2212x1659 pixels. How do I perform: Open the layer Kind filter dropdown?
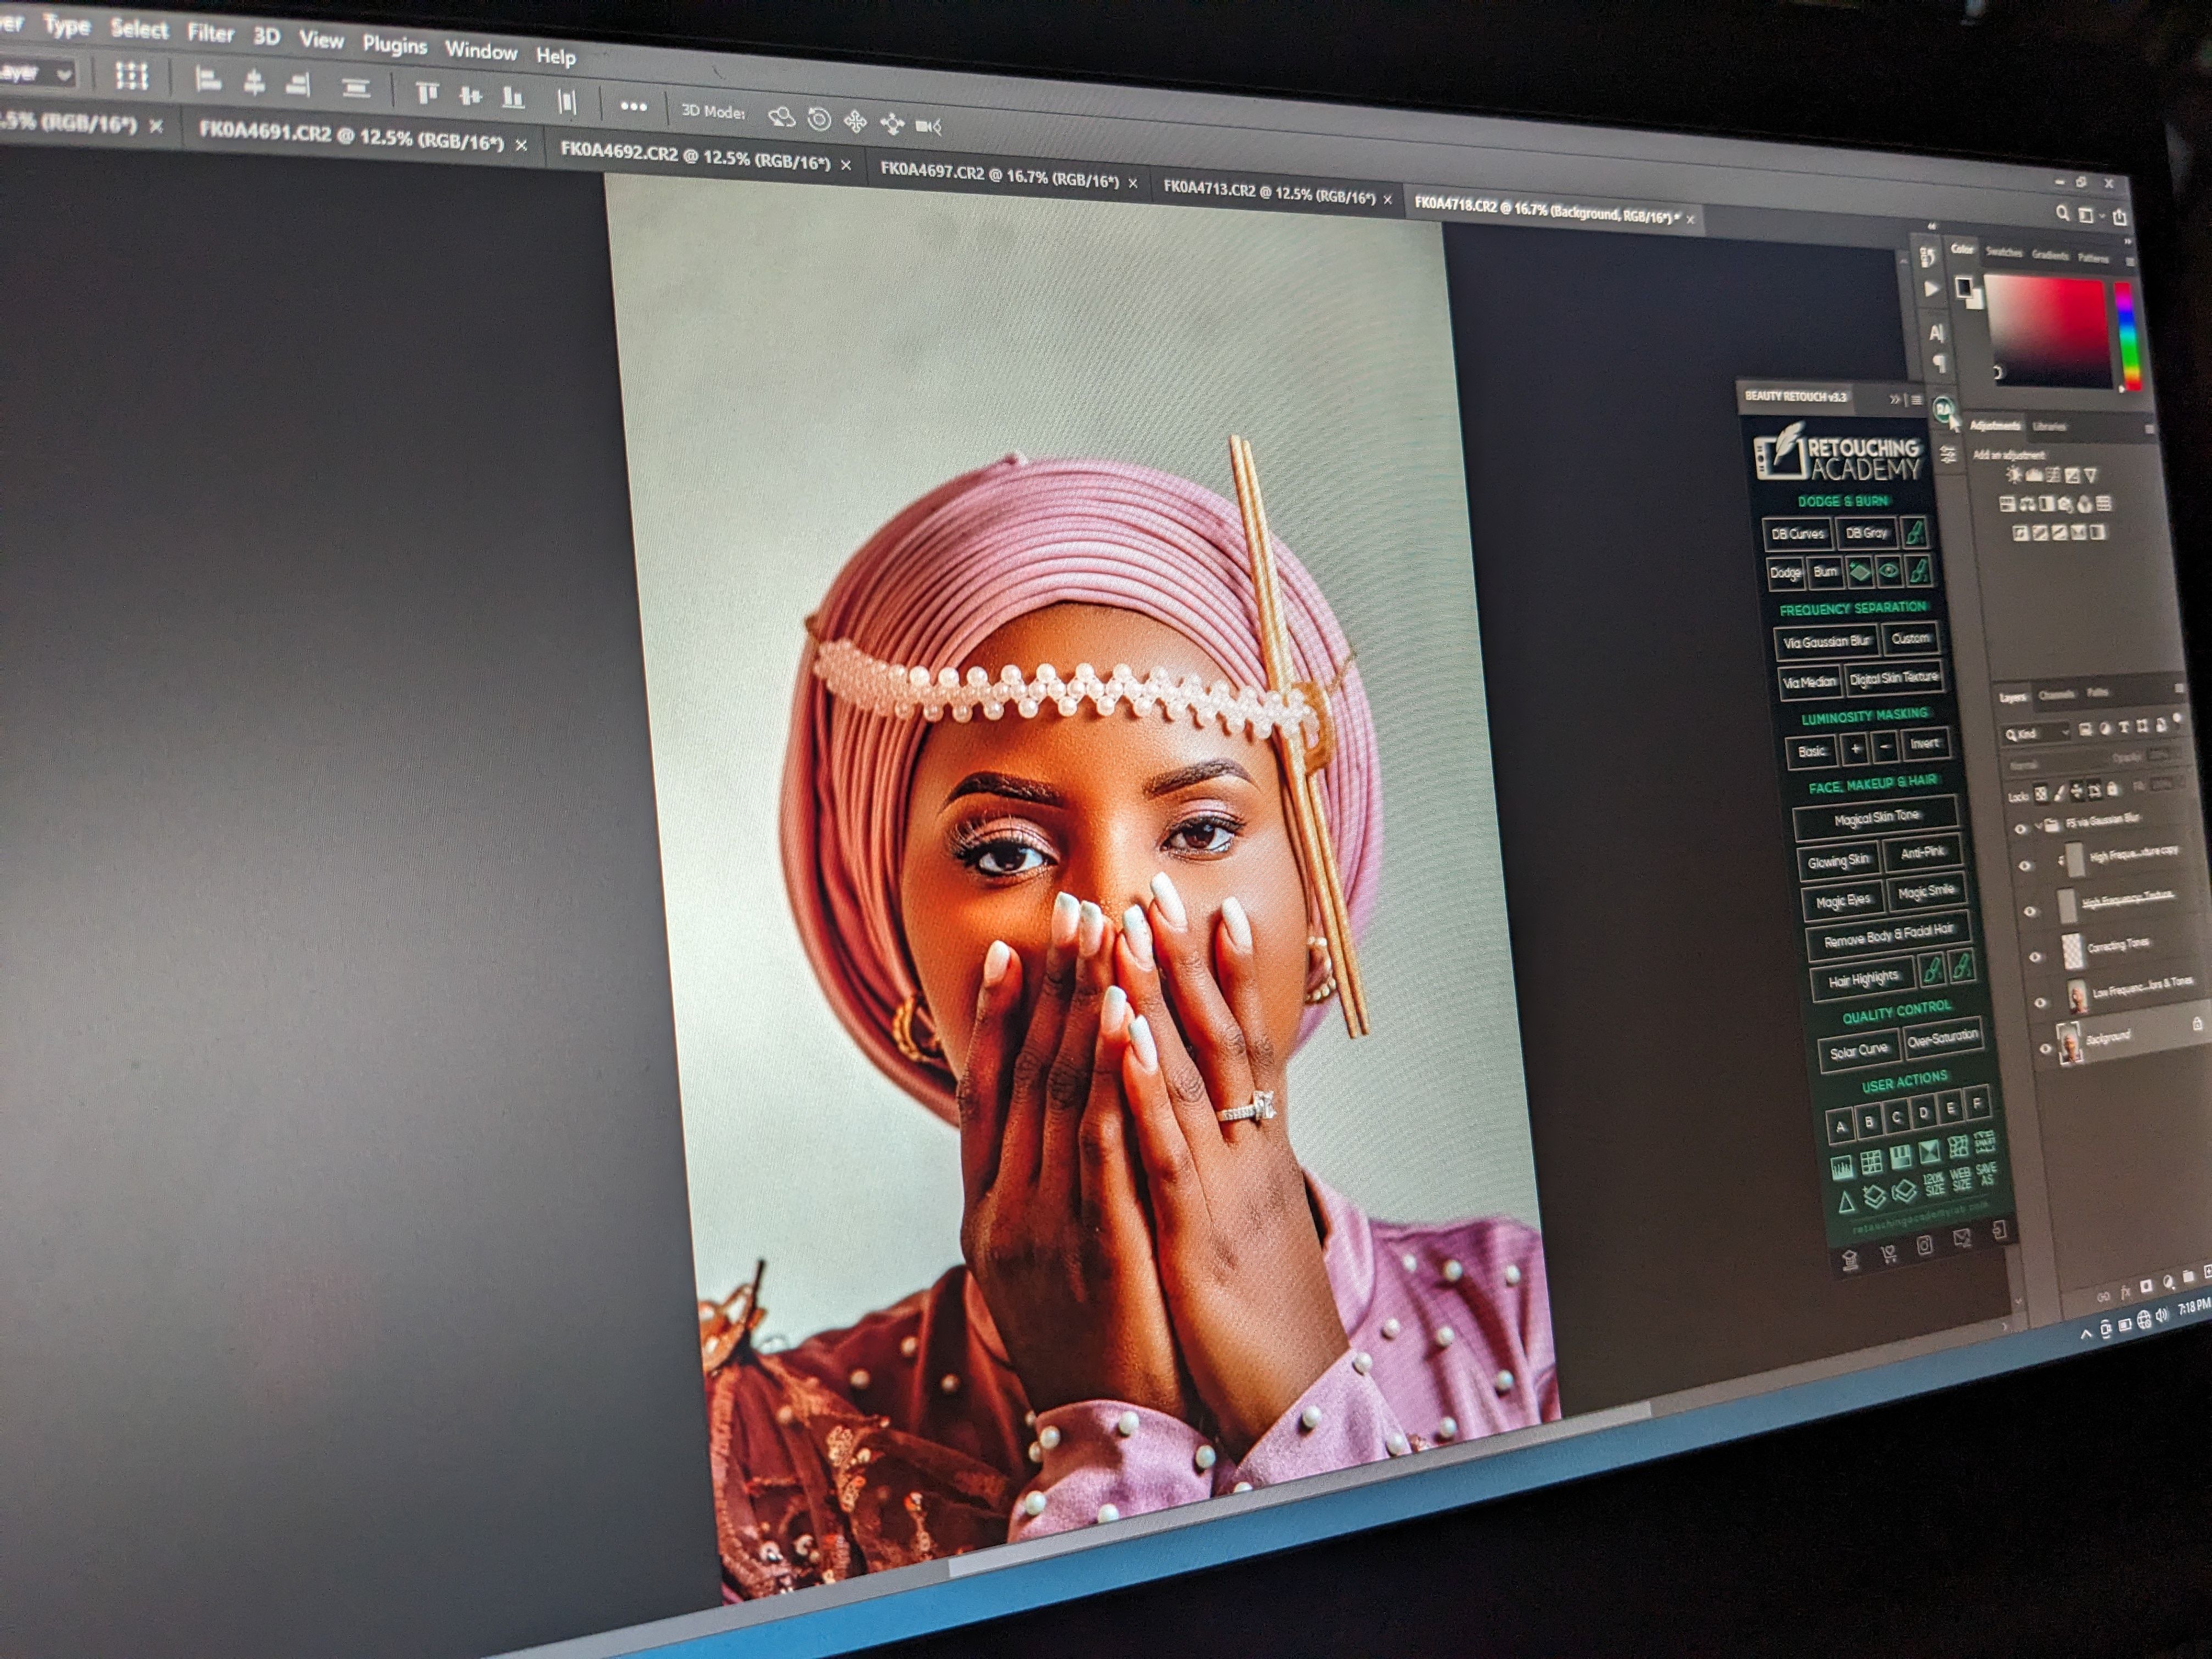point(2035,733)
